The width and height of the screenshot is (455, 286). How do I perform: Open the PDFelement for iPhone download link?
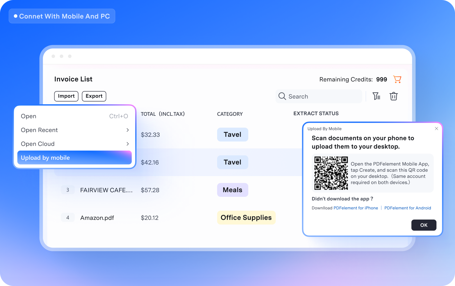pos(356,208)
